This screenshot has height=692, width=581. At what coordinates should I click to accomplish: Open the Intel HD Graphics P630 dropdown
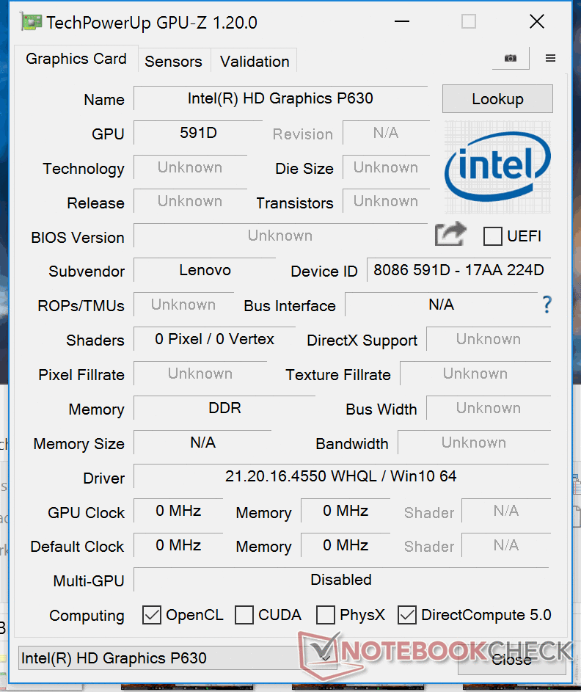[178, 658]
